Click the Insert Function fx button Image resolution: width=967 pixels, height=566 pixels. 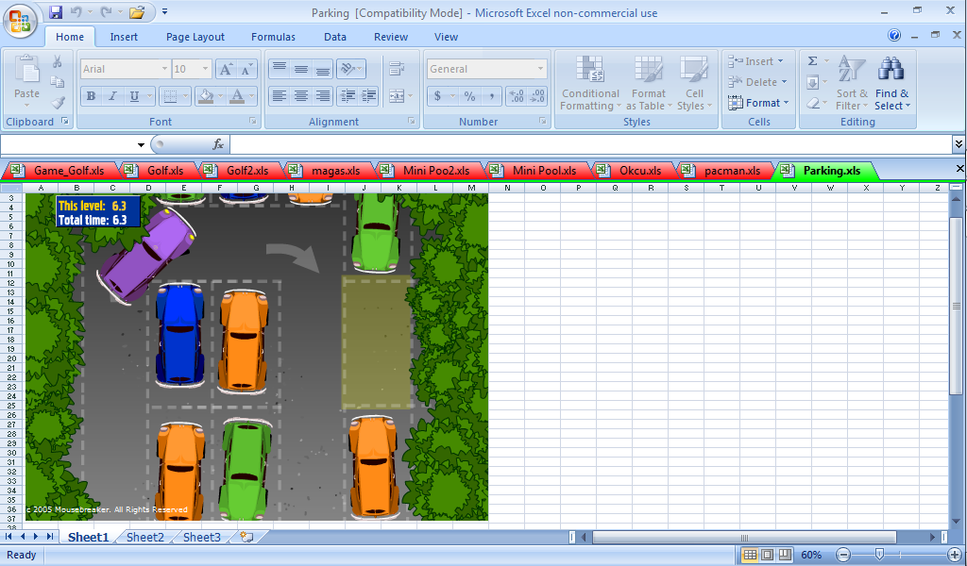(x=218, y=144)
